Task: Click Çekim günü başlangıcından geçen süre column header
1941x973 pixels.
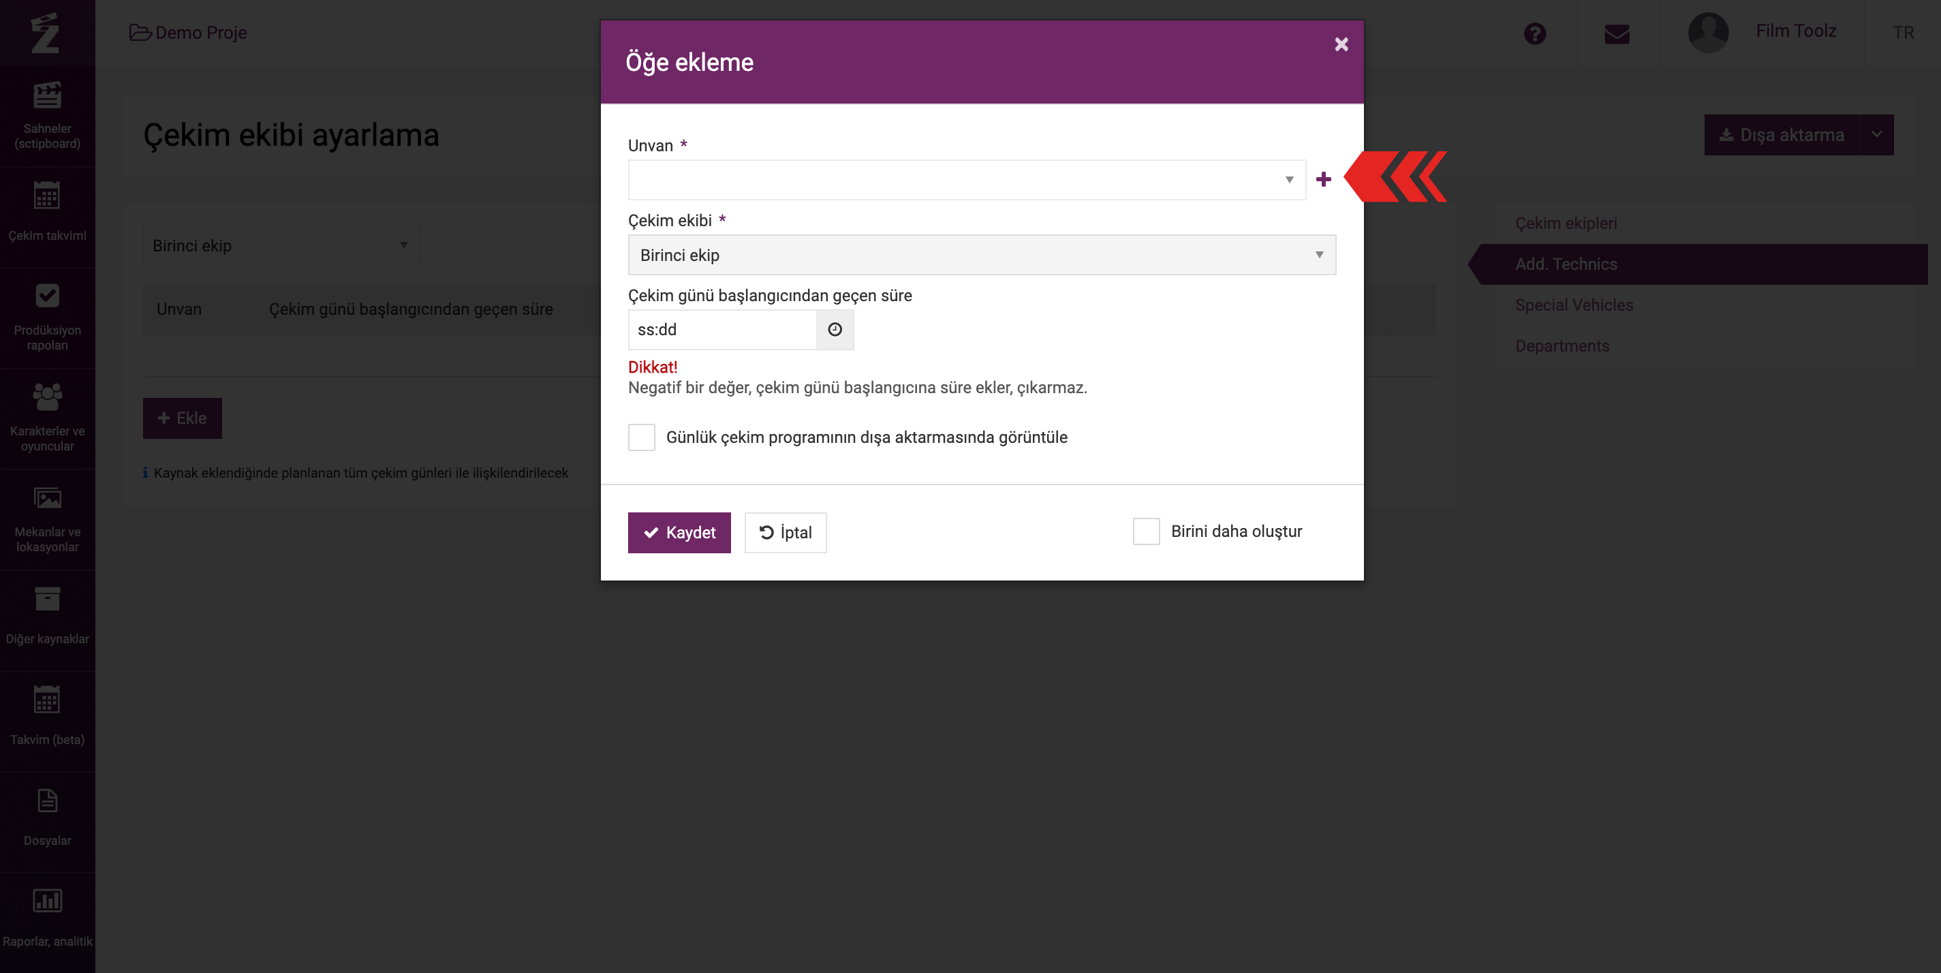Action: click(x=411, y=309)
